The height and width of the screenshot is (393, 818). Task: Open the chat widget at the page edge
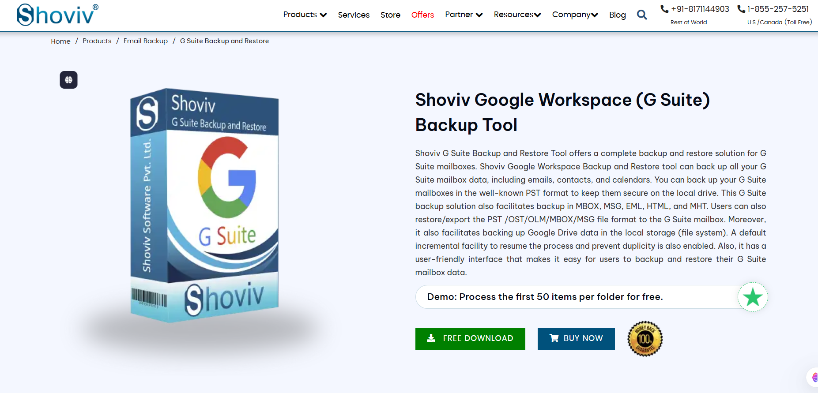[813, 377]
